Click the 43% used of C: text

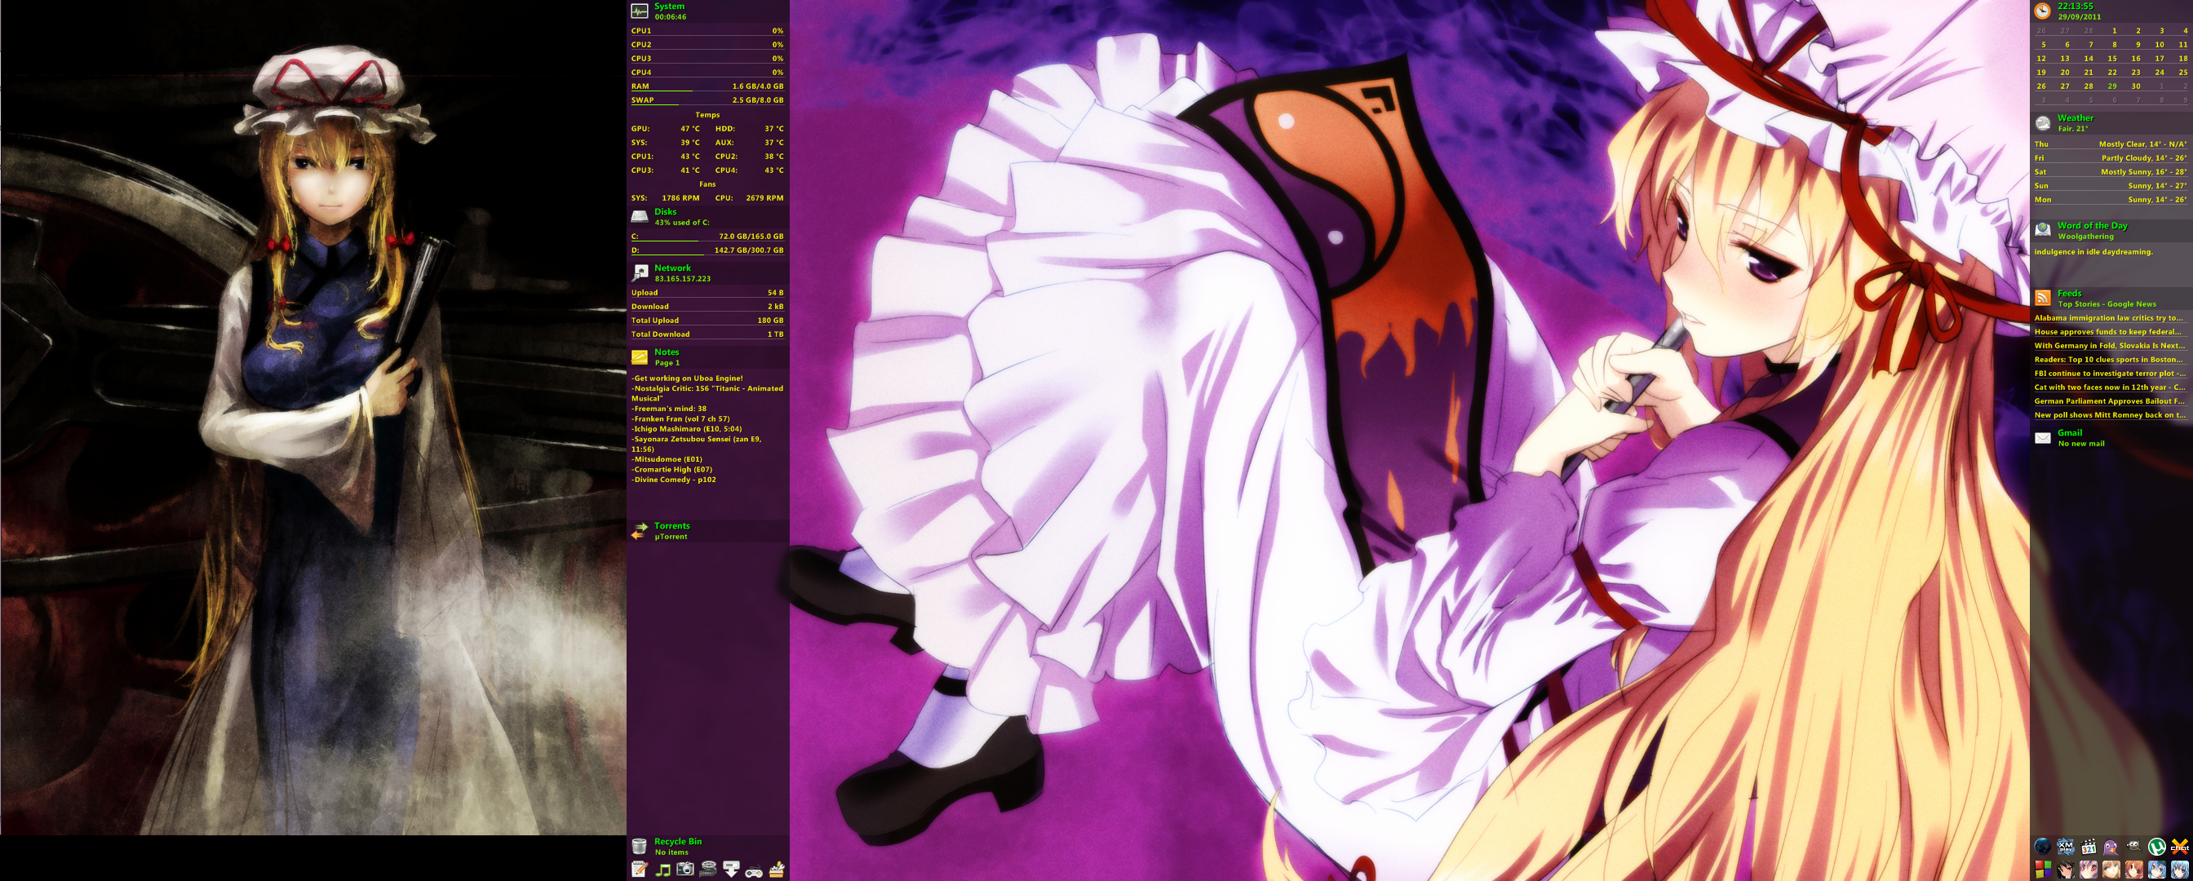pyautogui.click(x=682, y=223)
